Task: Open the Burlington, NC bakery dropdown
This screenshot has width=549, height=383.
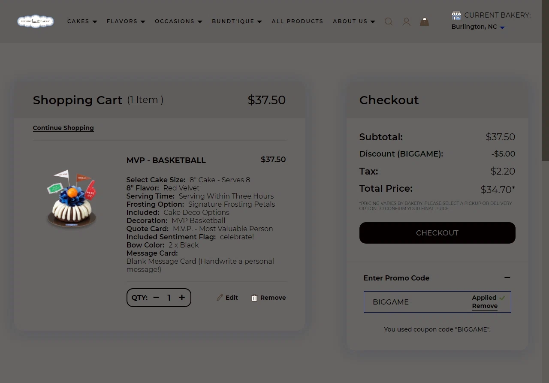Action: click(x=478, y=27)
